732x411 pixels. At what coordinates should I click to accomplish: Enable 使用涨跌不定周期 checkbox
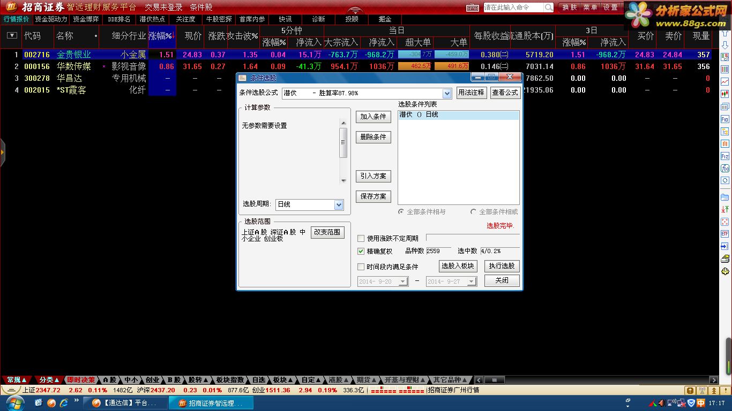coord(361,239)
